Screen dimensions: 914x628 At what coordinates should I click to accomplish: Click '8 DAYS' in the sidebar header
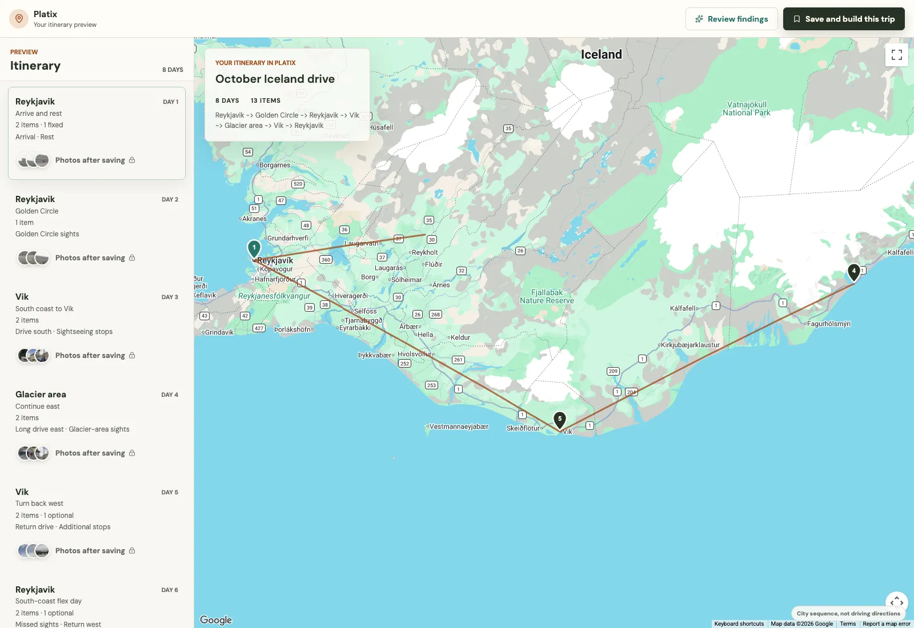point(173,70)
